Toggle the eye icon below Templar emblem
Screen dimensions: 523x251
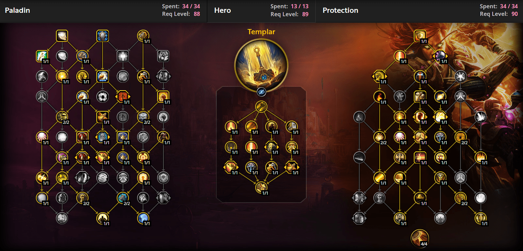pyautogui.click(x=261, y=92)
